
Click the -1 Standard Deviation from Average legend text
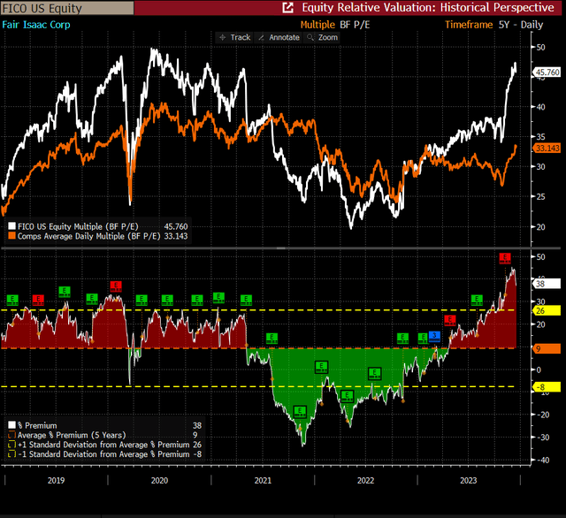tap(103, 454)
